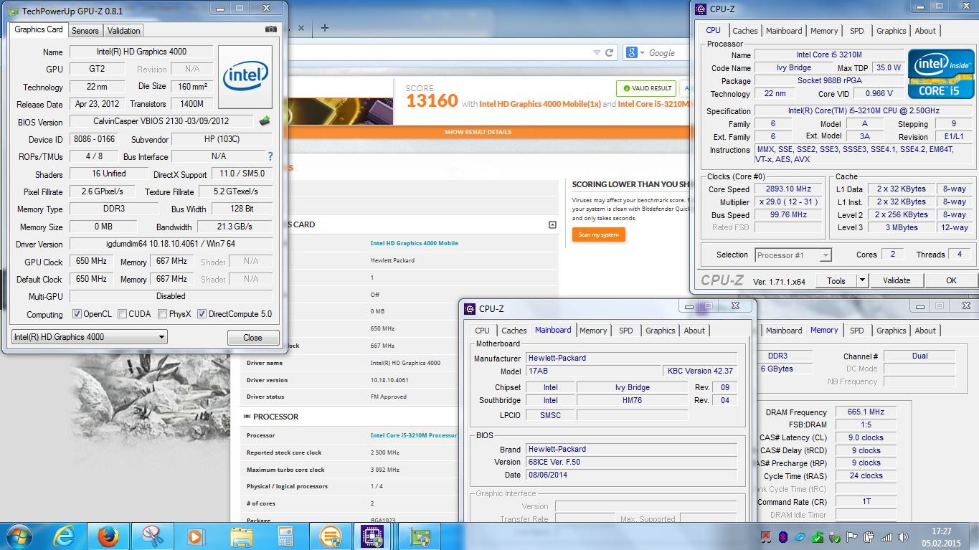
Task: Click the Bus Interface question mark
Action: 270,156
